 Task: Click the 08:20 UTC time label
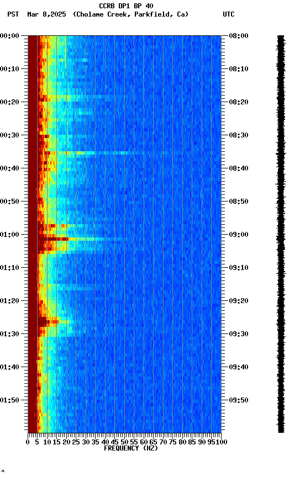pyautogui.click(x=239, y=102)
